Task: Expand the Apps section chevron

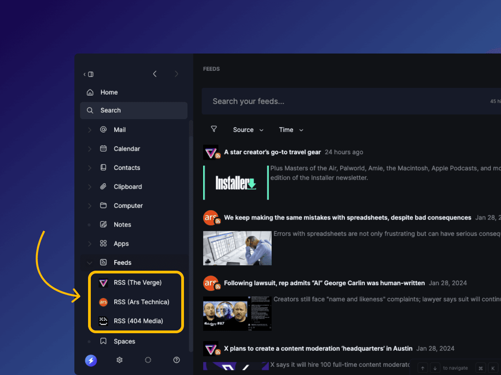Action: click(x=90, y=244)
